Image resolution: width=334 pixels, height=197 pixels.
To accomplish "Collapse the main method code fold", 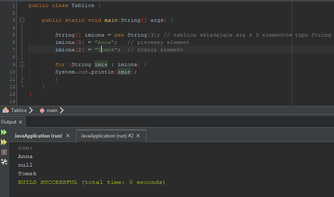I will [x=22, y=20].
